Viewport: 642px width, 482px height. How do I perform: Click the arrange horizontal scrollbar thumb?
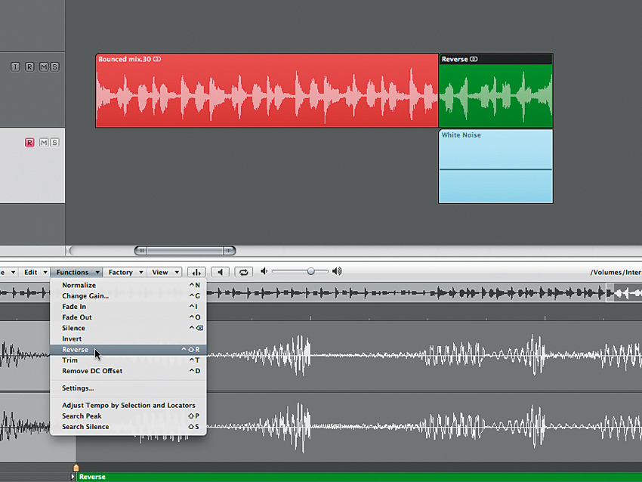click(185, 251)
